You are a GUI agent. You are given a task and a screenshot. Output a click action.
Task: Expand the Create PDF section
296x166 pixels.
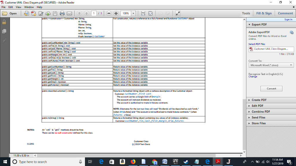271,100
